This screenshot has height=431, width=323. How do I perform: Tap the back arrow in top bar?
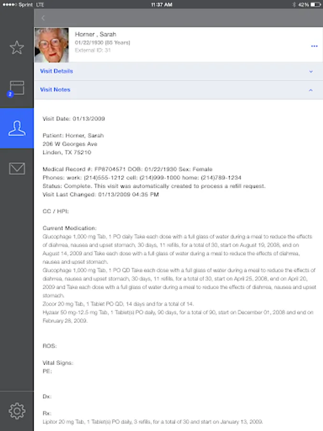click(43, 18)
